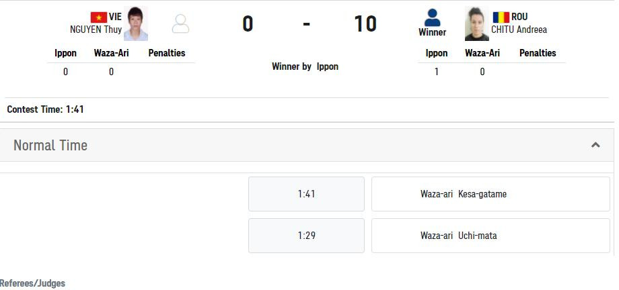Click the score 0 for Vietnam
Image resolution: width=619 pixels, height=290 pixels.
248,24
